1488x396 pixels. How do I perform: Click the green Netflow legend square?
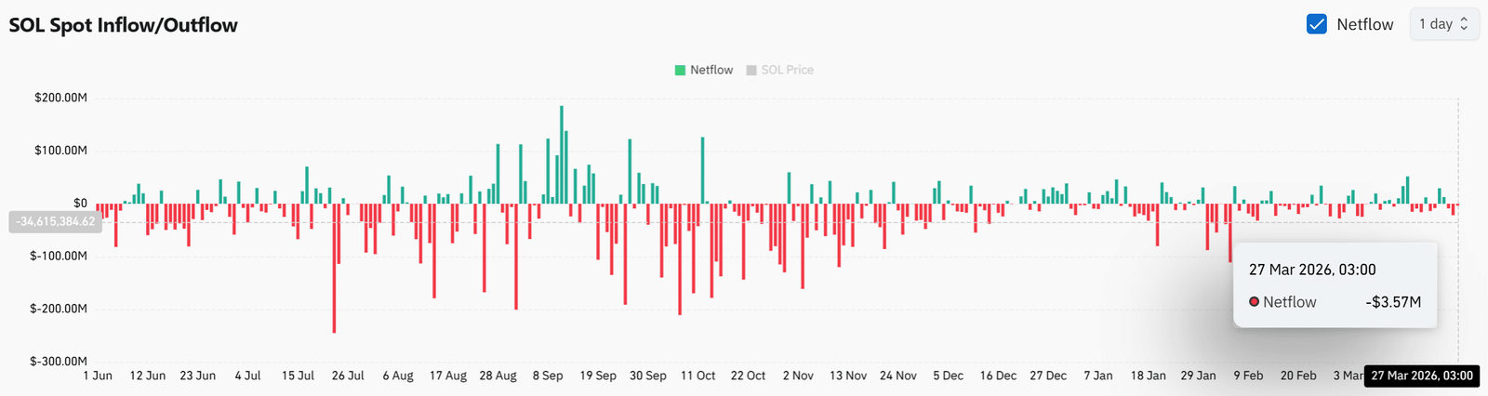[x=680, y=70]
